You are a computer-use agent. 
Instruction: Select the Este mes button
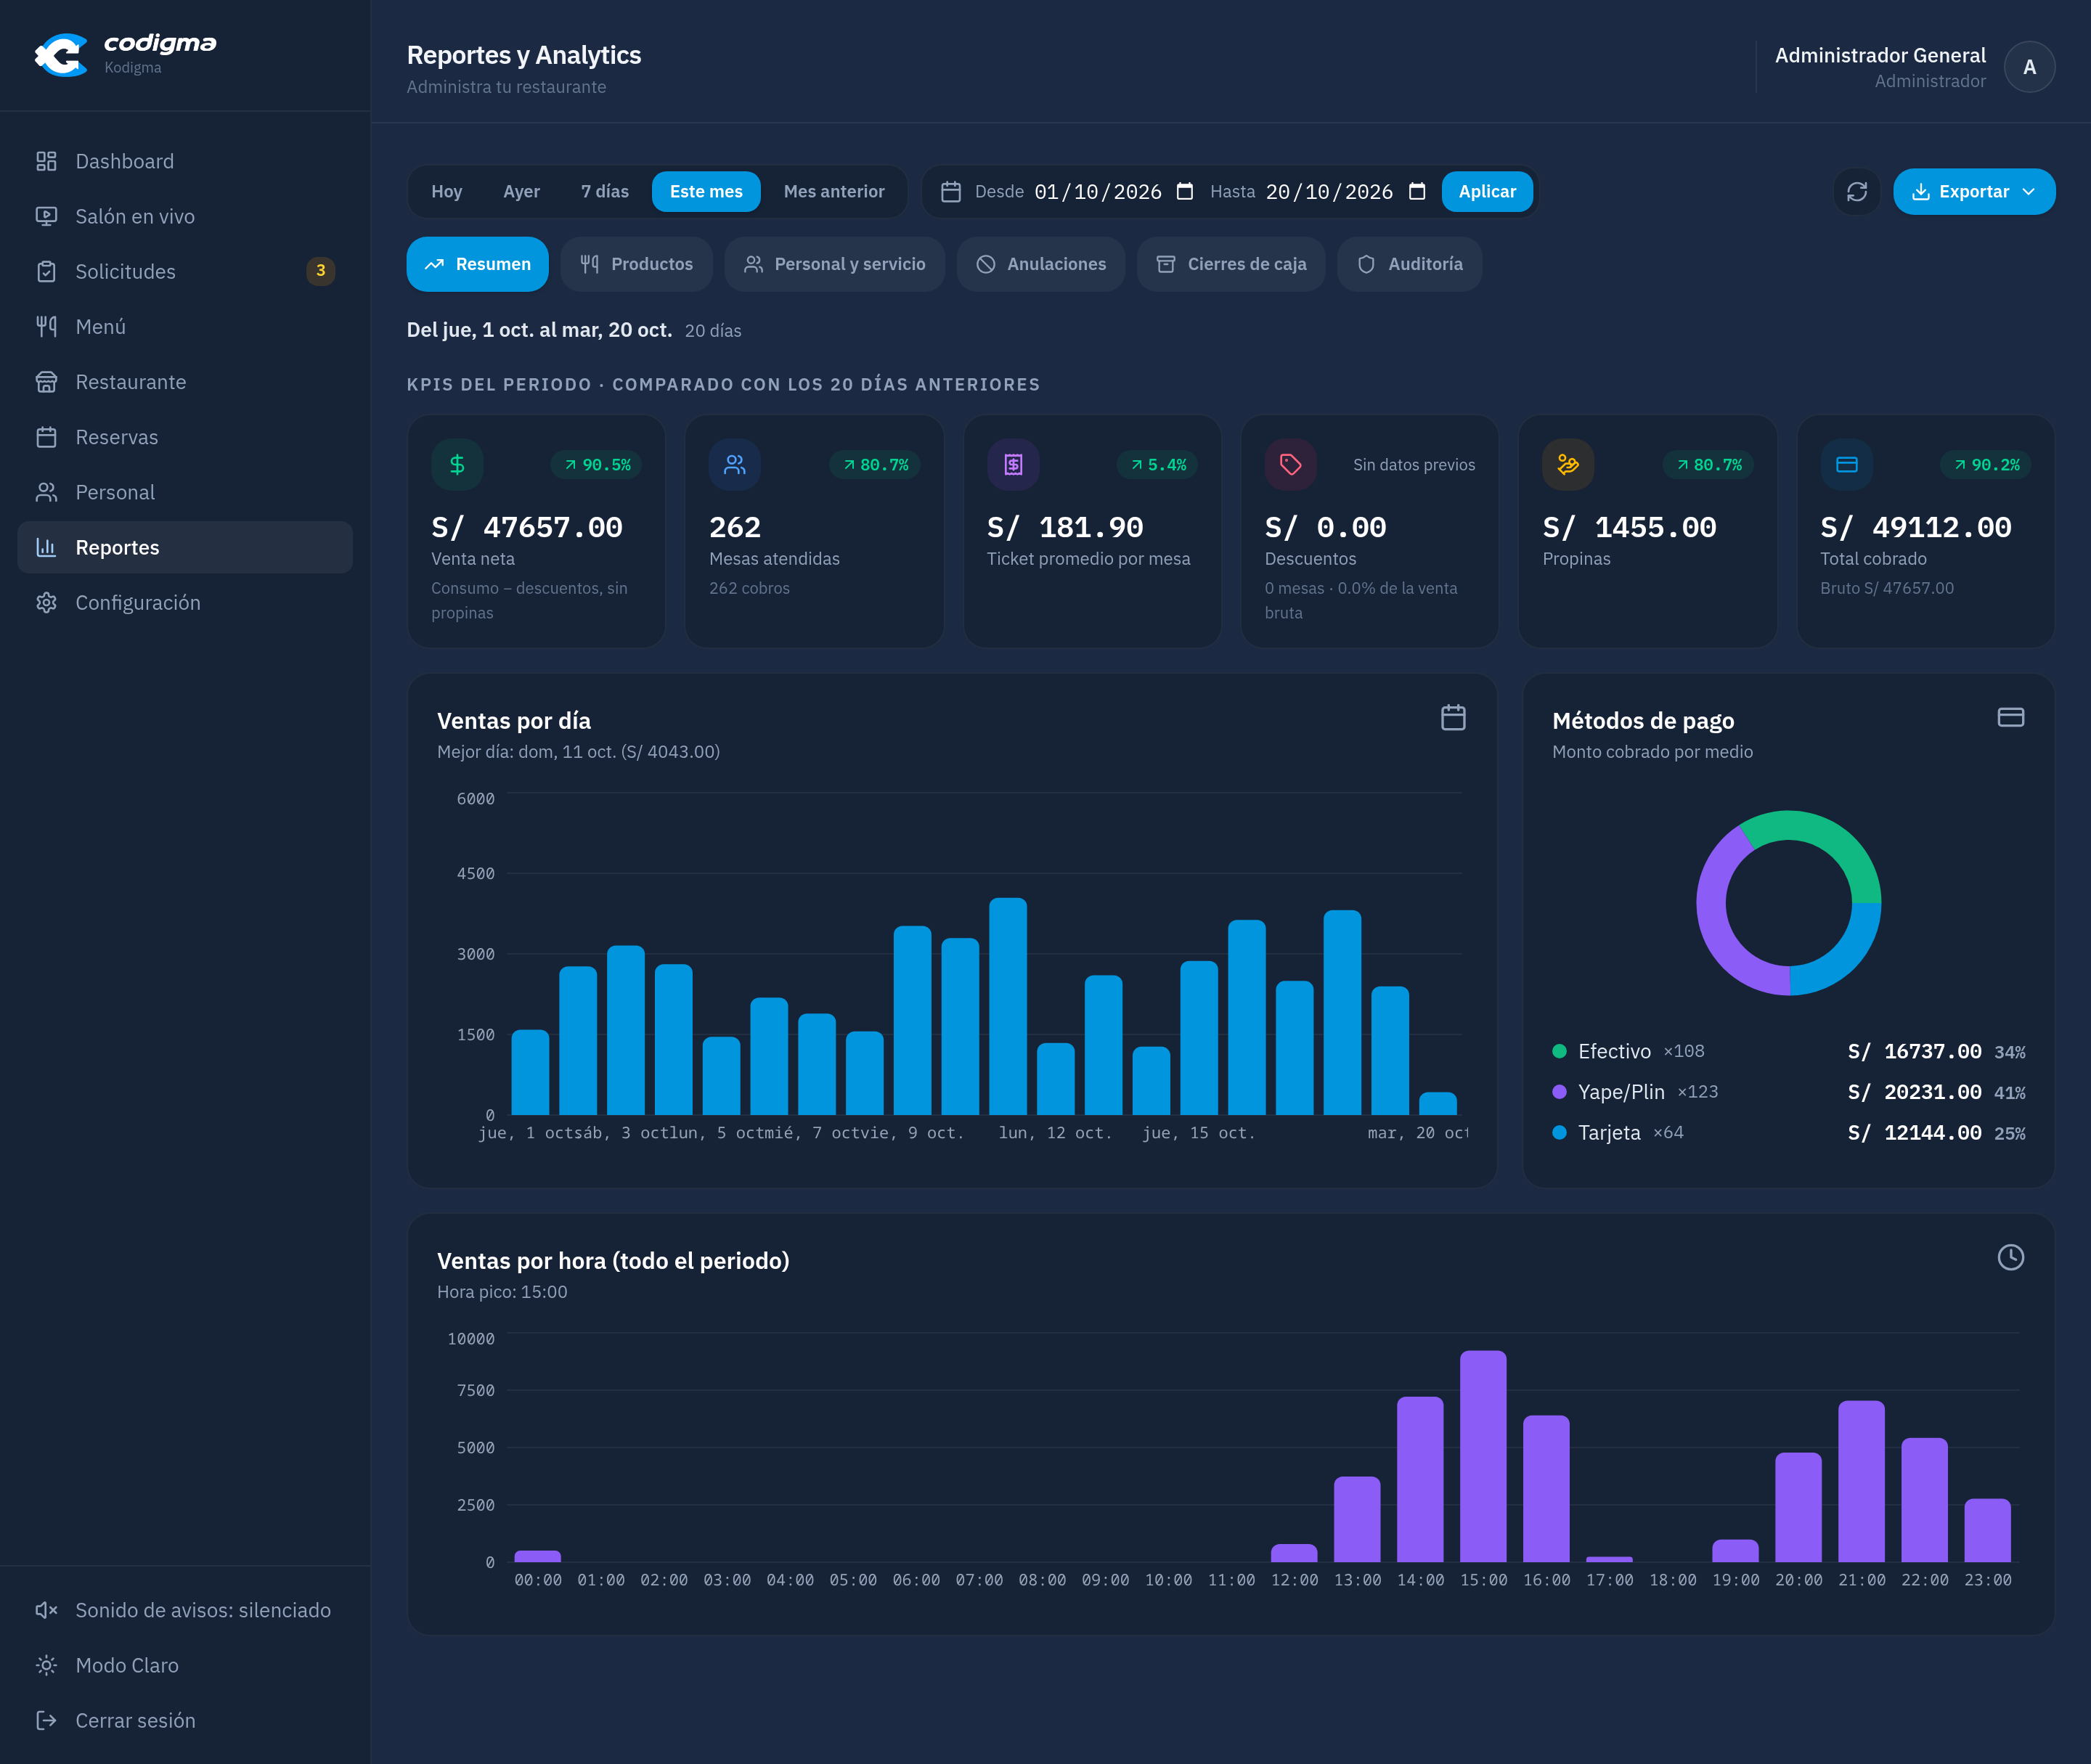coord(706,191)
